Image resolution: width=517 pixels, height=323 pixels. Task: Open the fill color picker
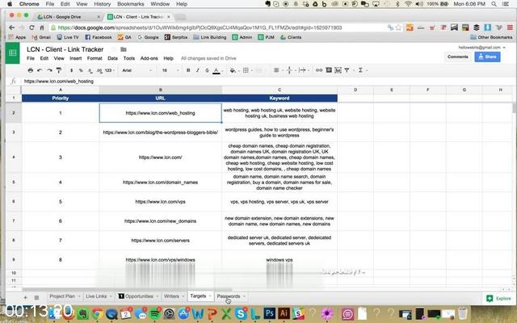click(x=233, y=70)
